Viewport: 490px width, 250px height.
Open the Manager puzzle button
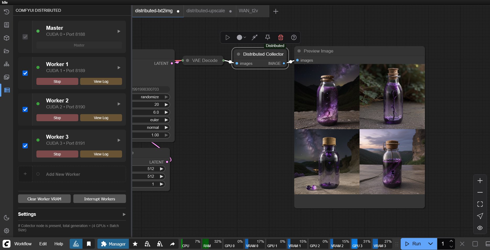click(x=113, y=244)
